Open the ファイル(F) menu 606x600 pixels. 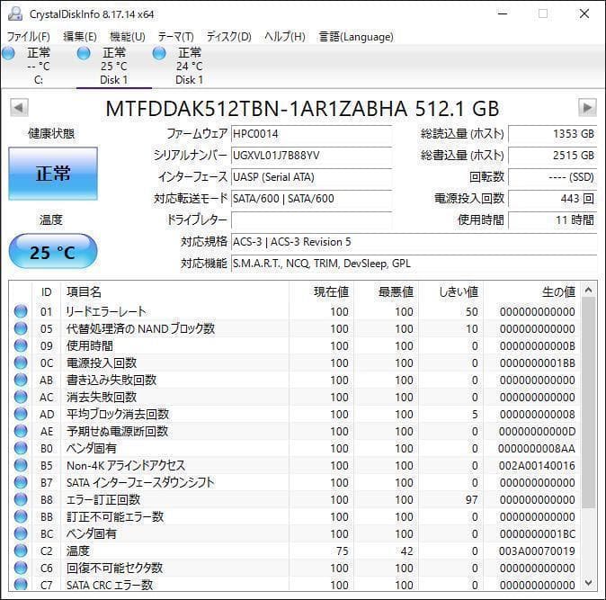pyautogui.click(x=29, y=37)
